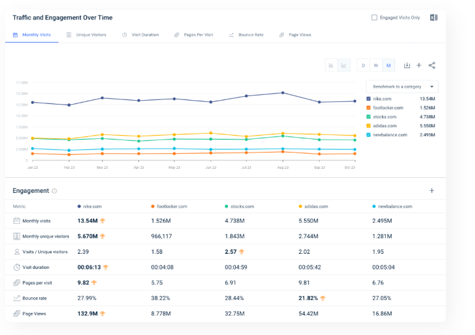Switch to Visit Duration tab

(x=140, y=35)
